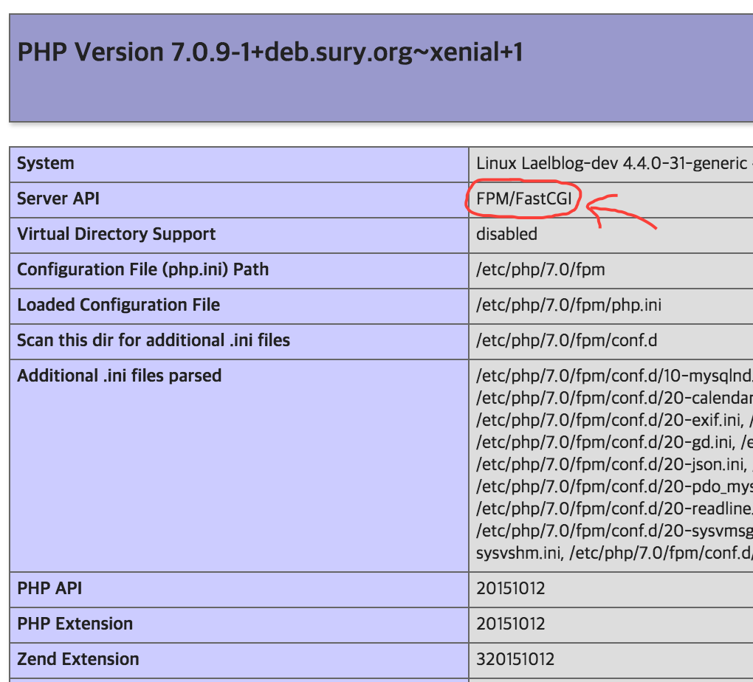
Task: Click the PHP Version 7.0.9-1+deb.sury.org~xenial+1 heading
Action: pyautogui.click(x=270, y=52)
